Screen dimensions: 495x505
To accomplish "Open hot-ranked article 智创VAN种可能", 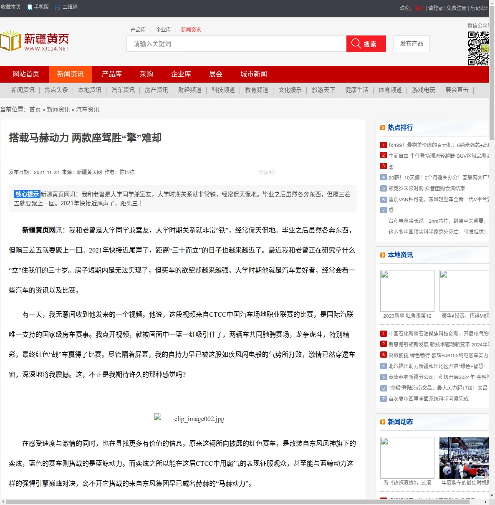I will 439,199.
